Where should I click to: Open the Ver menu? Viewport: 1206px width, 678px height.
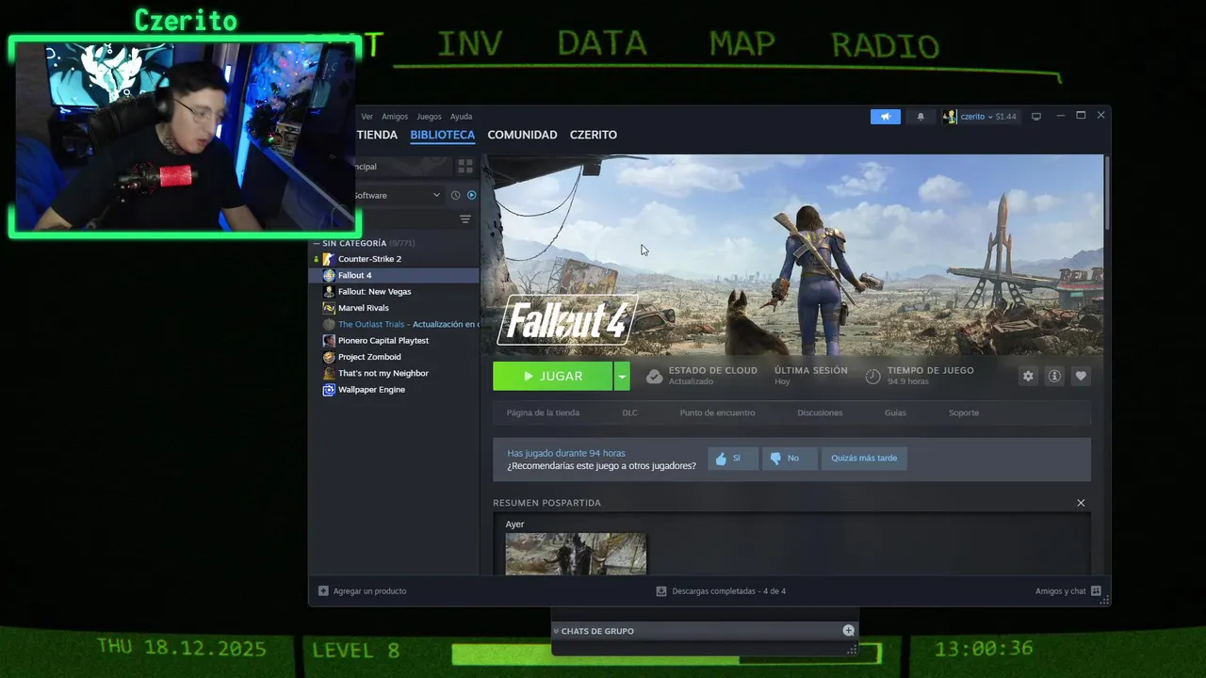pyautogui.click(x=367, y=117)
